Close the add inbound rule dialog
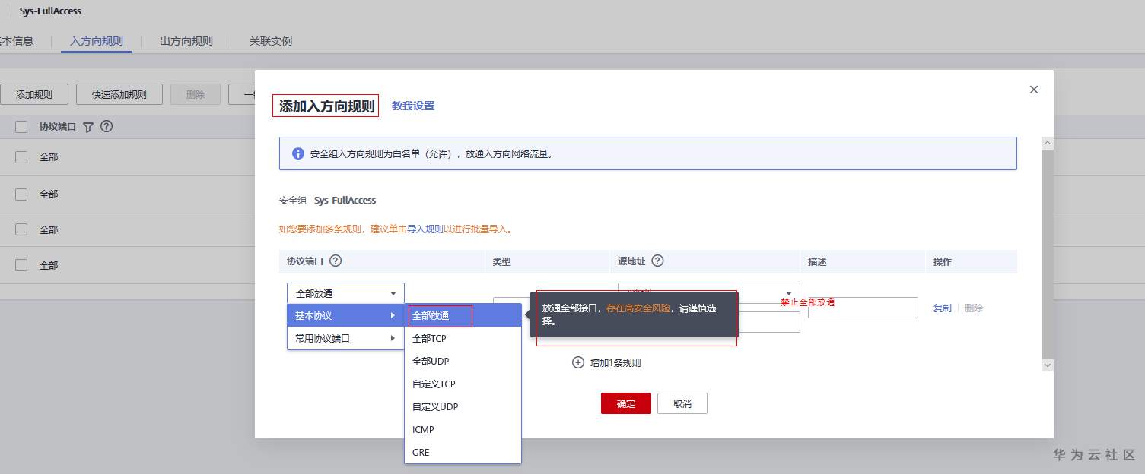The height and width of the screenshot is (474, 1145). click(x=1033, y=90)
